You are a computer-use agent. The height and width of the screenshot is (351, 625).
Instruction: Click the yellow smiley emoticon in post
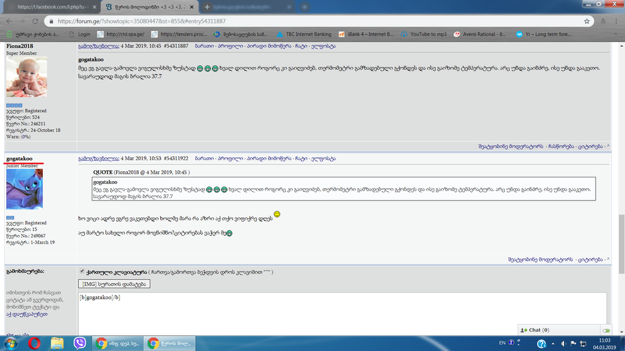coord(277,214)
